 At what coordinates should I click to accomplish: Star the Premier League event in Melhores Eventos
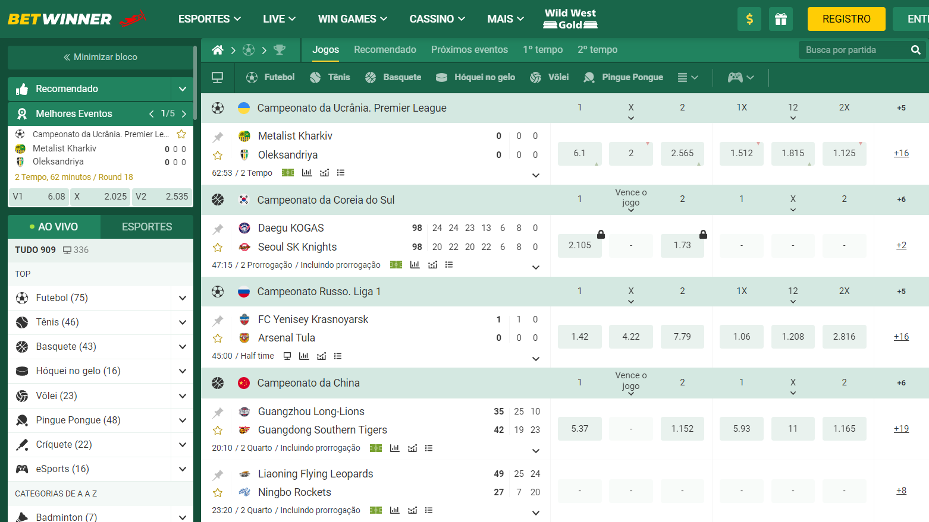click(182, 134)
